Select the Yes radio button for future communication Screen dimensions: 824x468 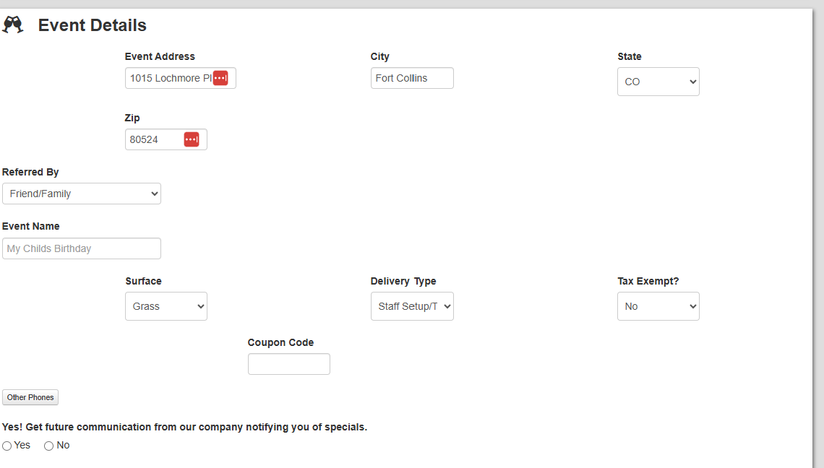coord(7,446)
